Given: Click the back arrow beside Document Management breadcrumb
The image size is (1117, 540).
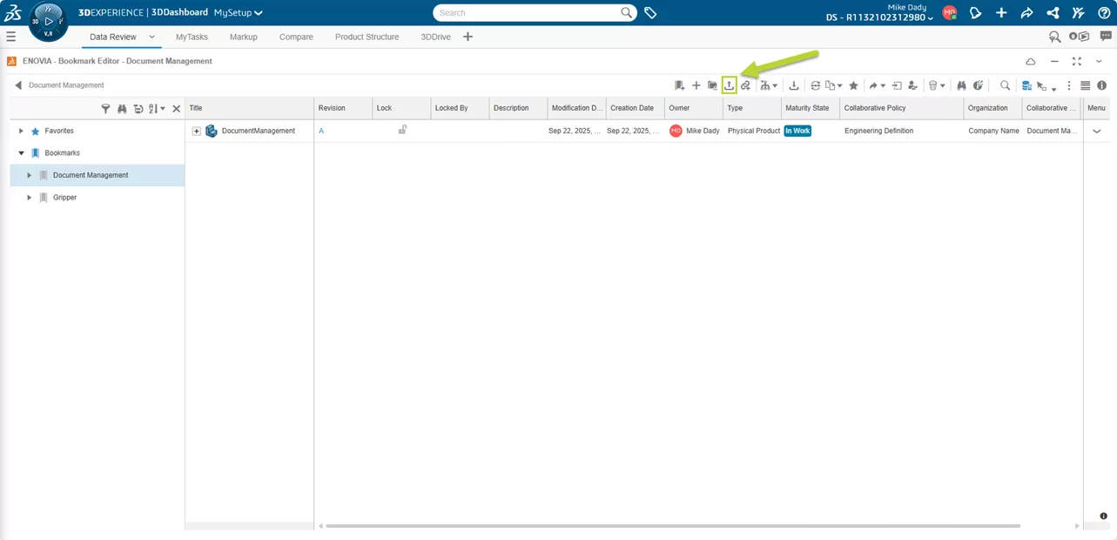Looking at the screenshot, I should 18,85.
